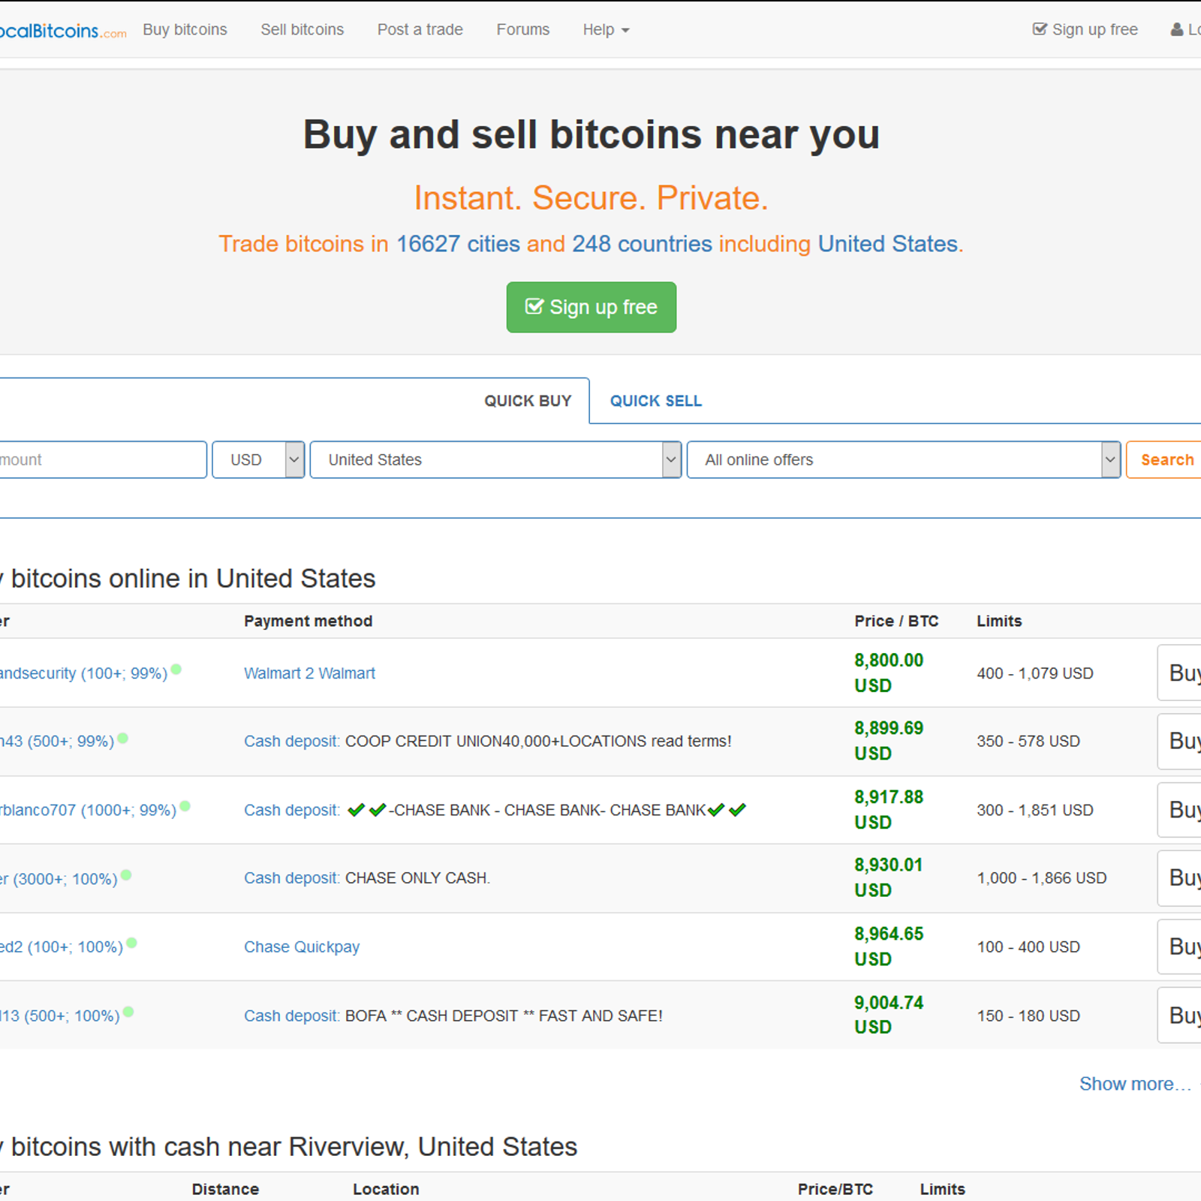
Task: Click the green status dot beside rblanco707
Action: [185, 806]
